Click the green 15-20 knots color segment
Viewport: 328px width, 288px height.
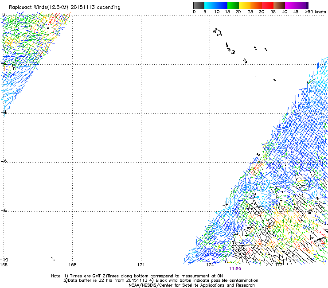click(233, 5)
